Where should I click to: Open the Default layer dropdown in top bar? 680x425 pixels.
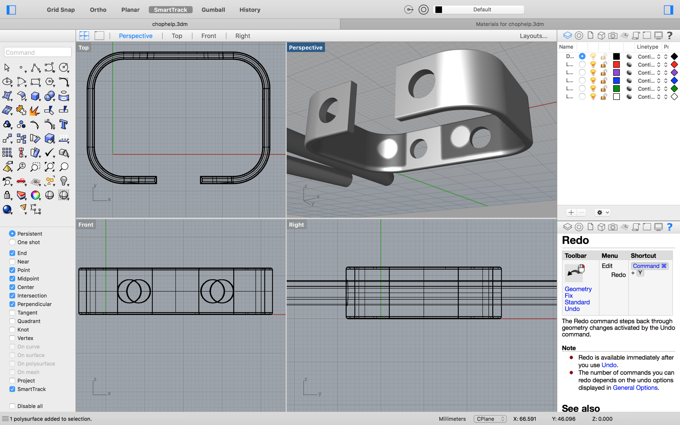point(478,10)
